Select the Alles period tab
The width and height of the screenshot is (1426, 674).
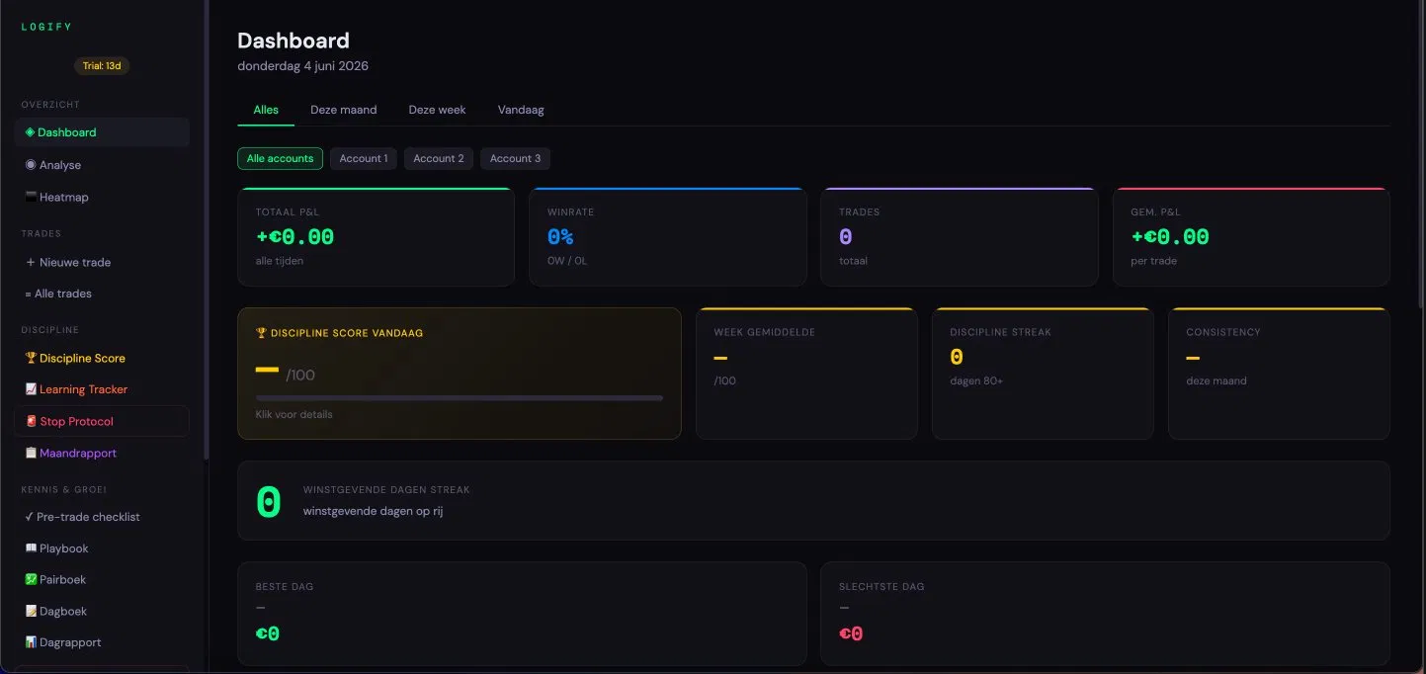[x=266, y=110]
